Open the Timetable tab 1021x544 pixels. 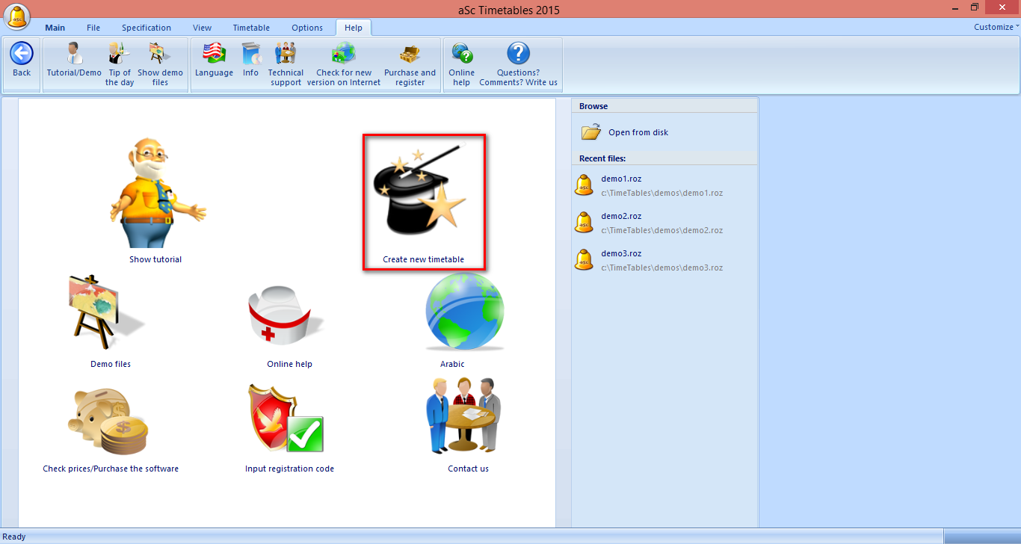[x=251, y=28]
